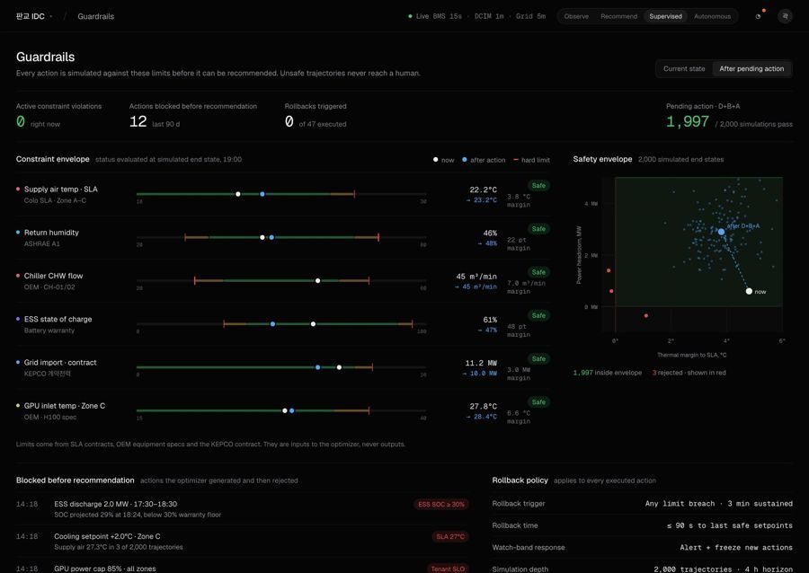Click the rollback trigger value Any limit breach
The height and width of the screenshot is (573, 809).
click(x=719, y=504)
